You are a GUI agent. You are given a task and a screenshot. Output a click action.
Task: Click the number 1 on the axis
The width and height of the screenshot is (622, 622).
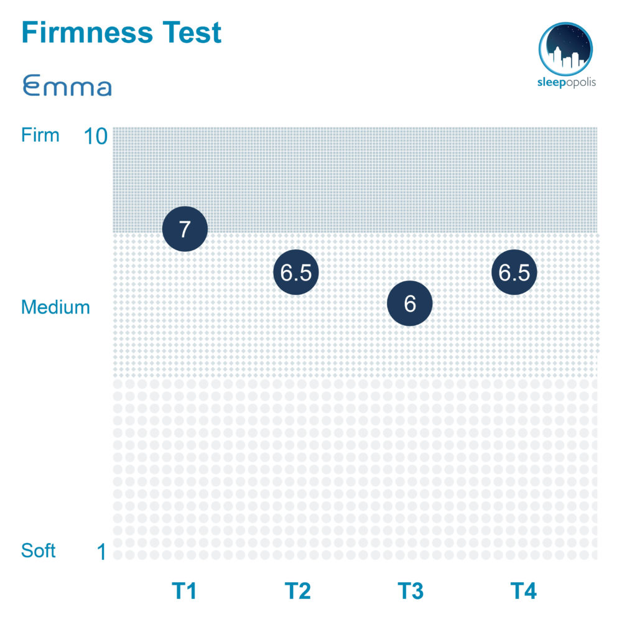(101, 551)
